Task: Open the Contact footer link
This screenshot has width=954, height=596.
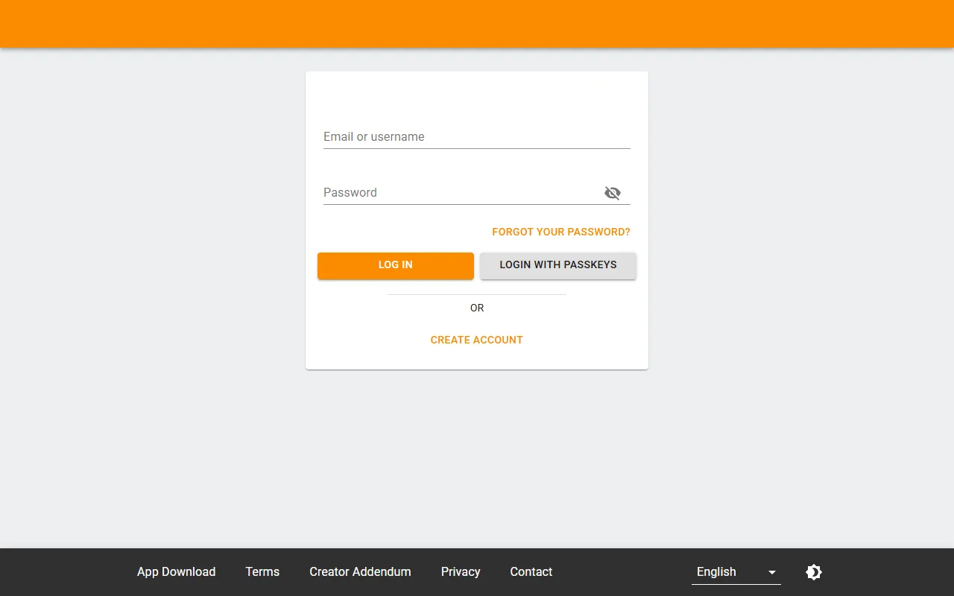Action: [x=531, y=572]
